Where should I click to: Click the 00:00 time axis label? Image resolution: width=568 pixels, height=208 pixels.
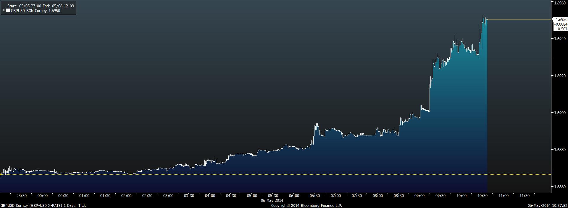(42, 196)
